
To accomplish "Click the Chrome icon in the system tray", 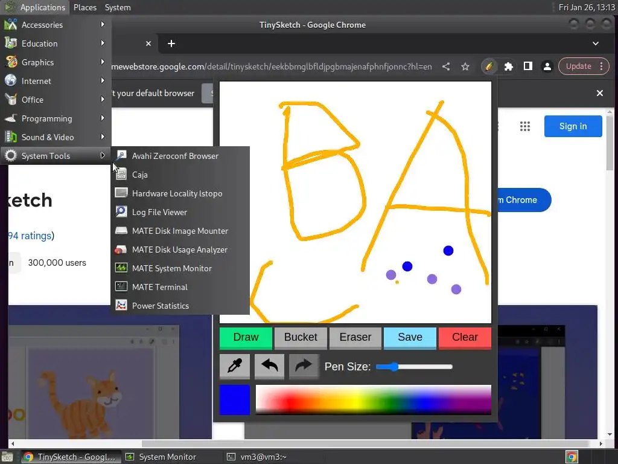I will click(572, 457).
